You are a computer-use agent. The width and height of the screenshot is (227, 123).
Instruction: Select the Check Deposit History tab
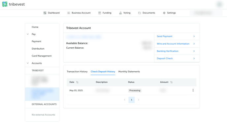(x=103, y=72)
